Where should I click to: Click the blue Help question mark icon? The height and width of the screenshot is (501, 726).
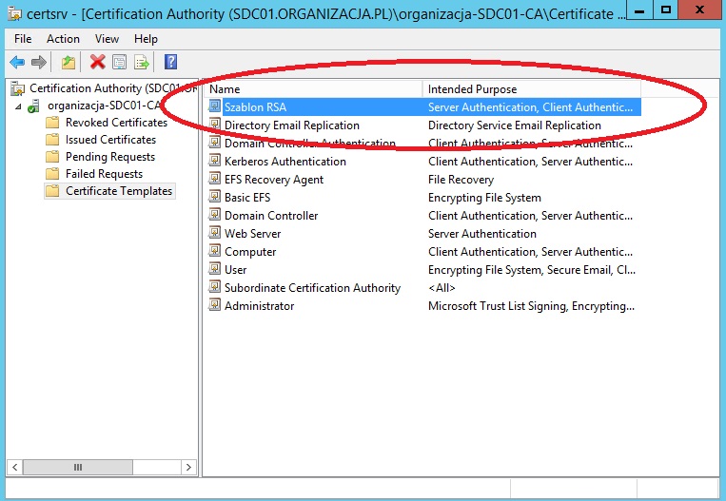pos(171,62)
